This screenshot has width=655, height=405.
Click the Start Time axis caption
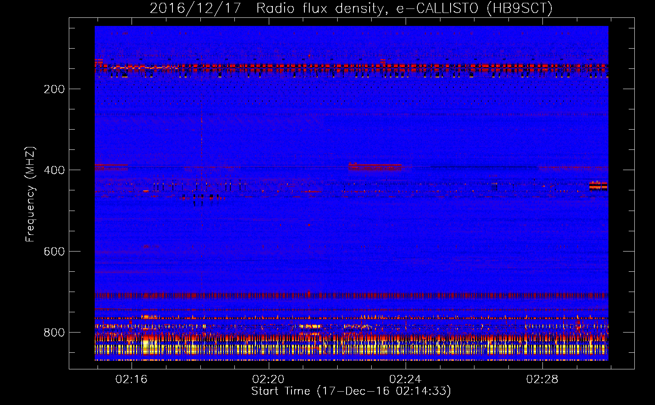pos(351,391)
